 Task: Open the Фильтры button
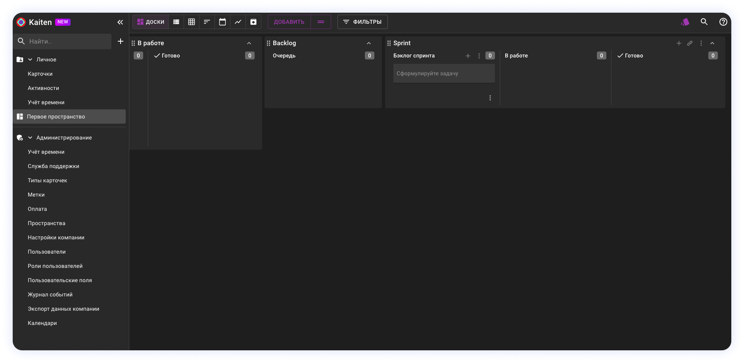pos(362,22)
